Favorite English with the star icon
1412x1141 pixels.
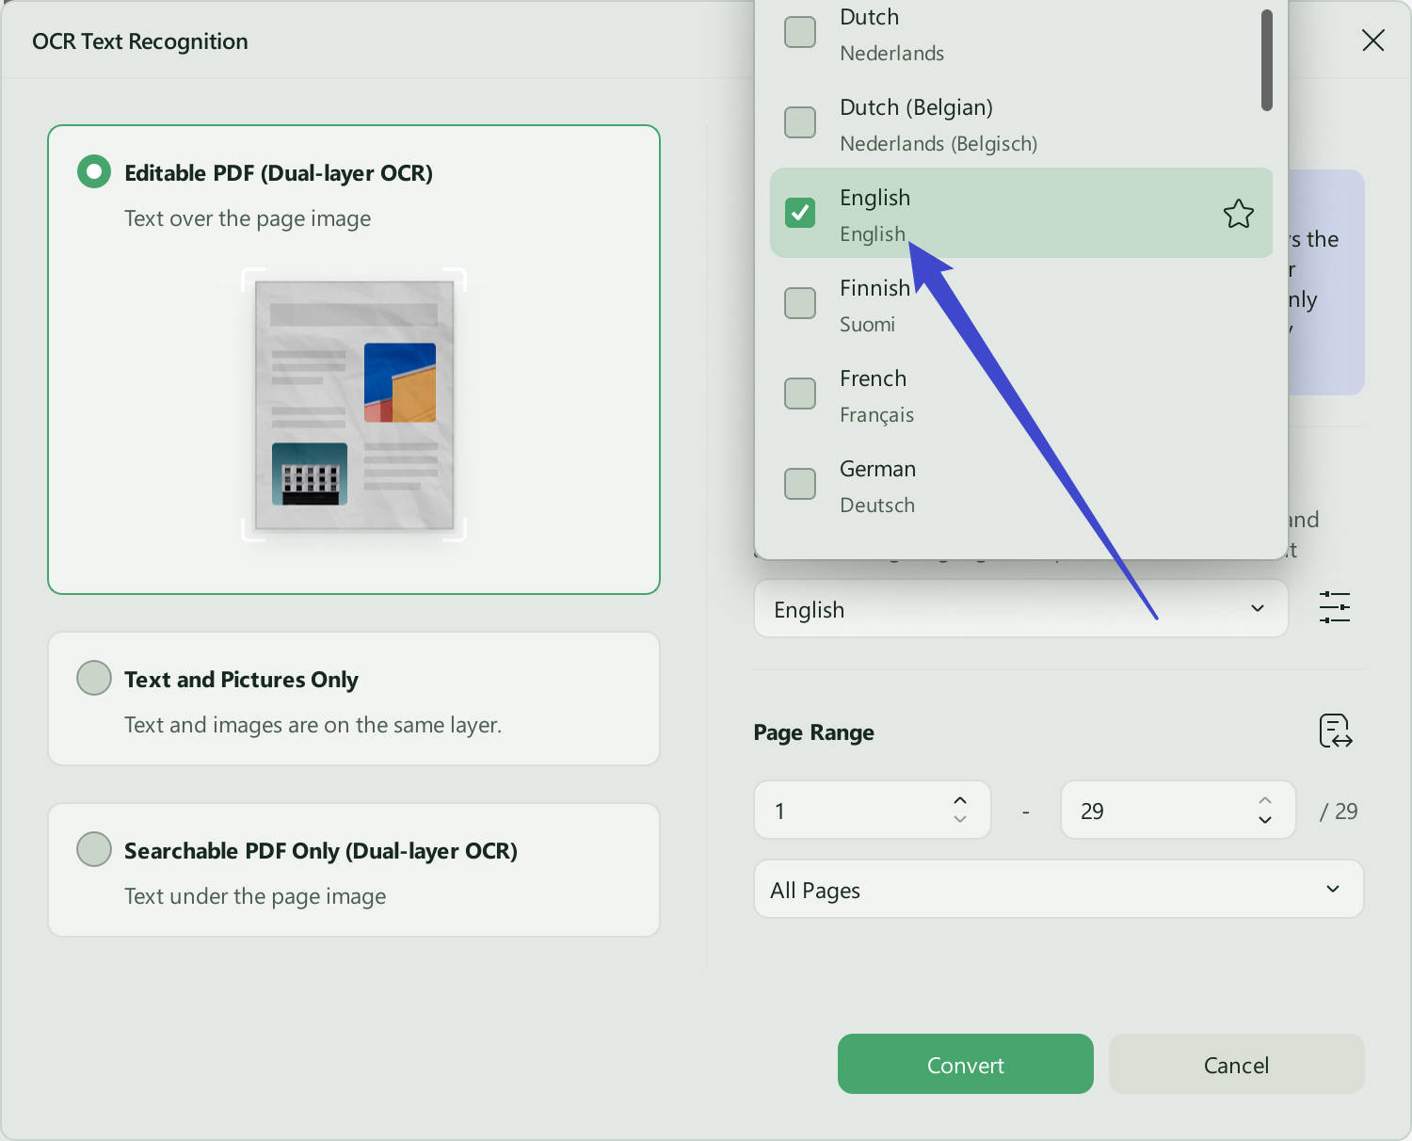(1238, 214)
